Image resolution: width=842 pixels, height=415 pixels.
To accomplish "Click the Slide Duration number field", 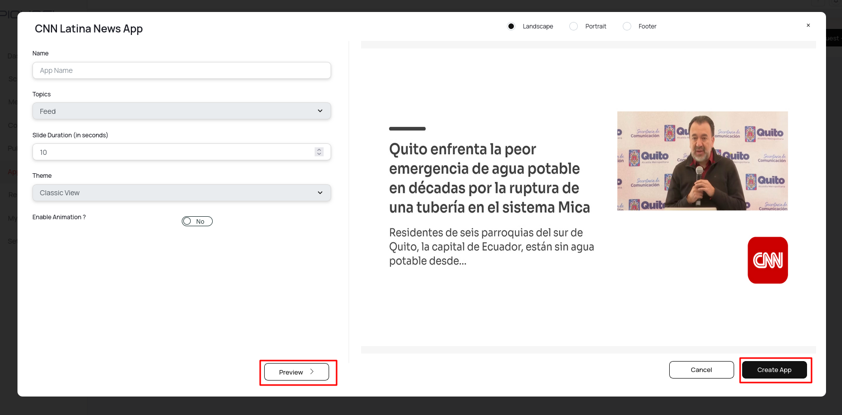I will pyautogui.click(x=181, y=152).
